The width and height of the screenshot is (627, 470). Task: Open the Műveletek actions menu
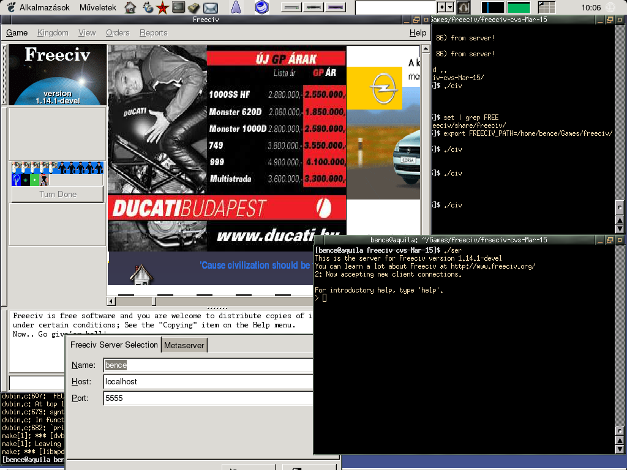pyautogui.click(x=97, y=7)
